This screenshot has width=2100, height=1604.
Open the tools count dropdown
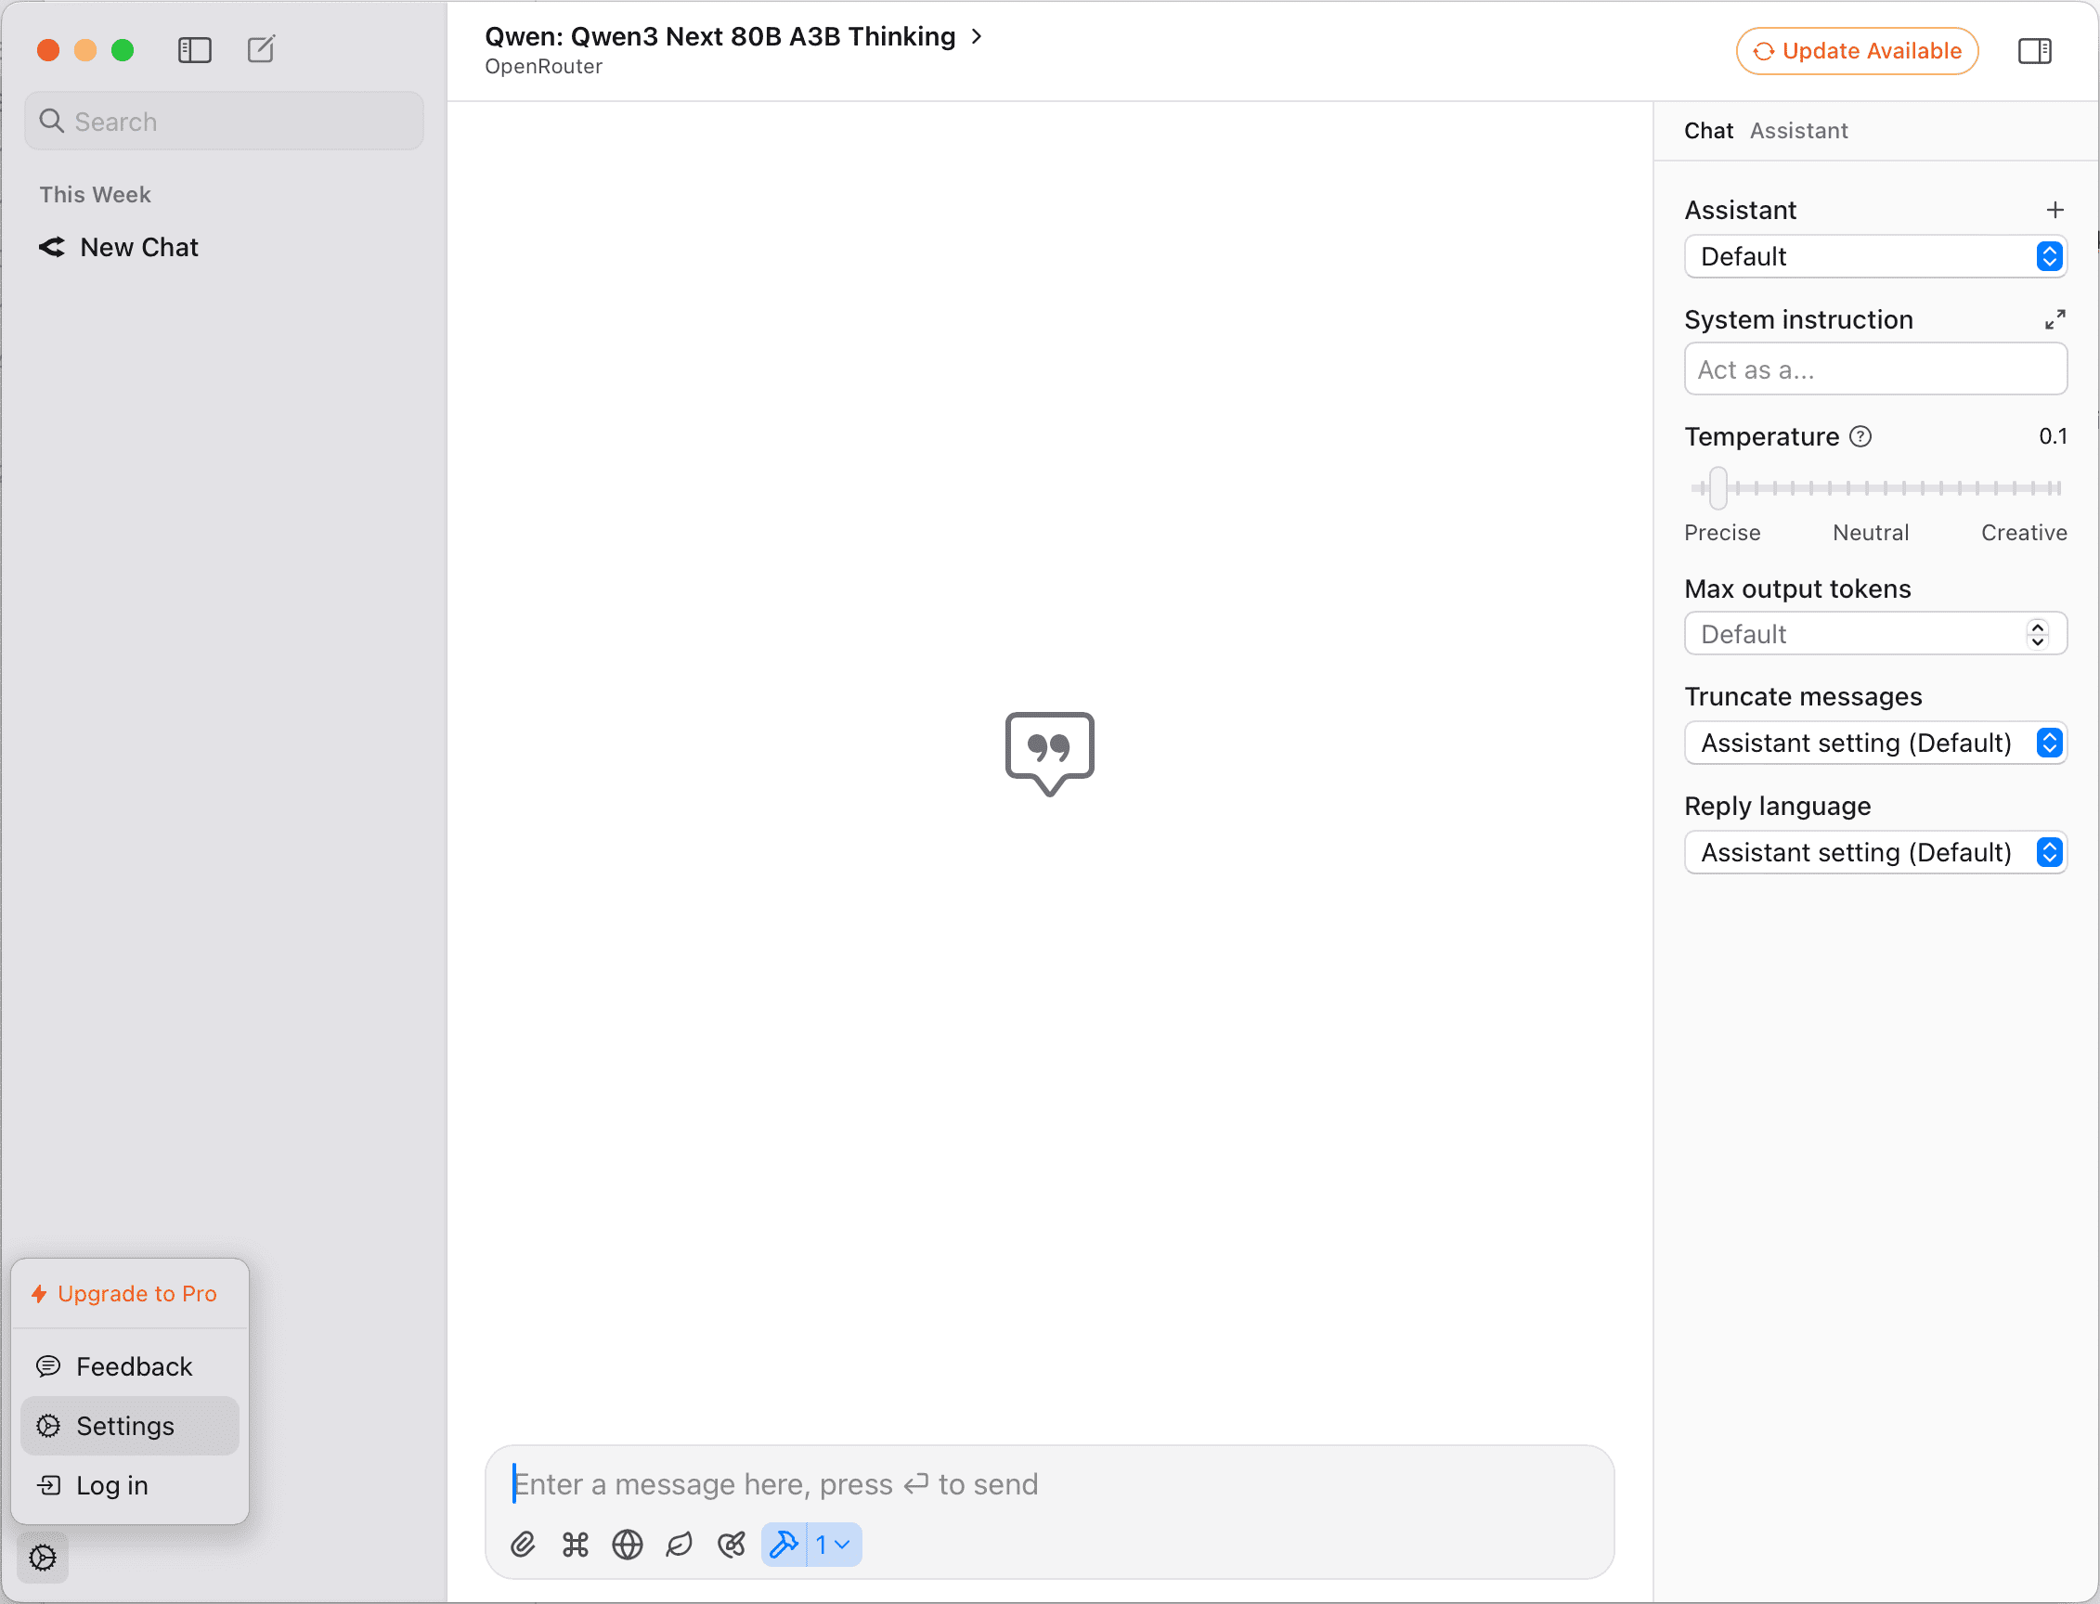coord(834,1545)
